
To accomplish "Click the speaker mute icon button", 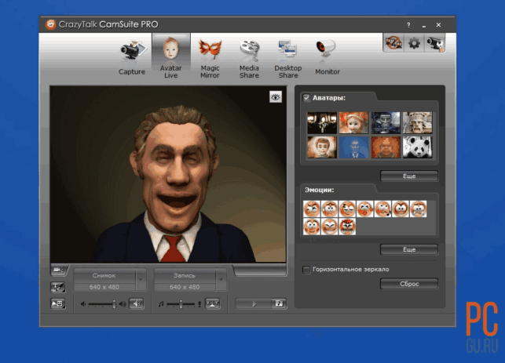I will click(137, 303).
